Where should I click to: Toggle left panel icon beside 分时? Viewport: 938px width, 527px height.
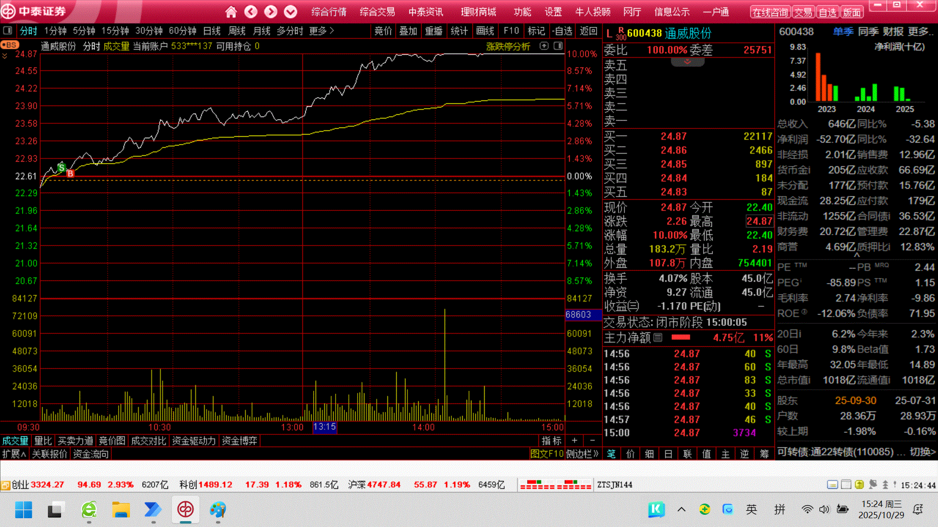pos(8,31)
